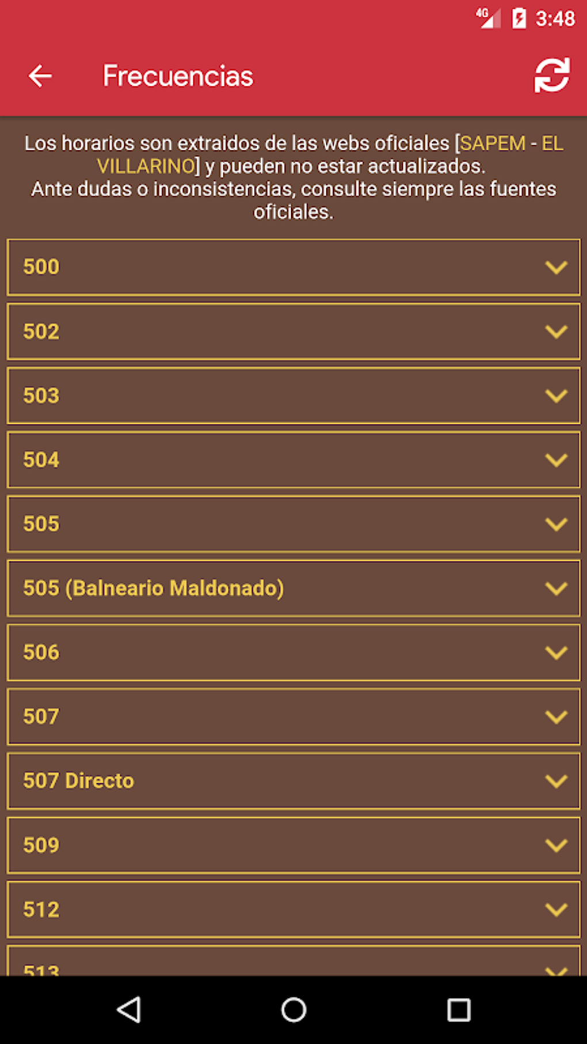Tap the 4G signal indicator icon

487,18
